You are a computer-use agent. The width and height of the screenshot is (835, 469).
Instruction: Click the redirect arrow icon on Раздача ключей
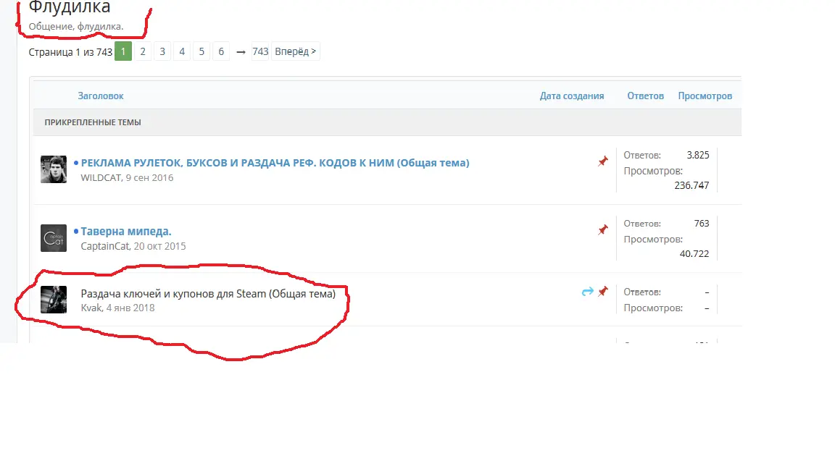[x=587, y=292]
